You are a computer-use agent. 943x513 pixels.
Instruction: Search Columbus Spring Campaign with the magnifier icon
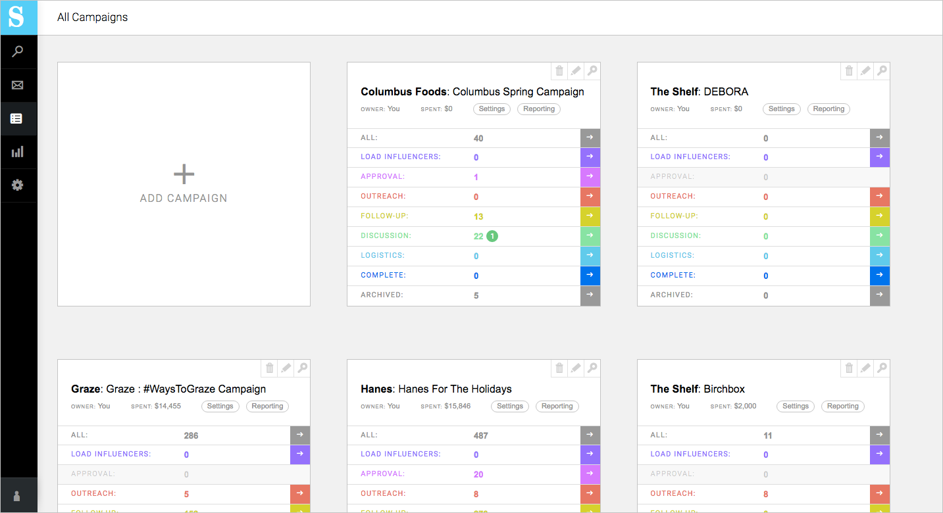(592, 71)
